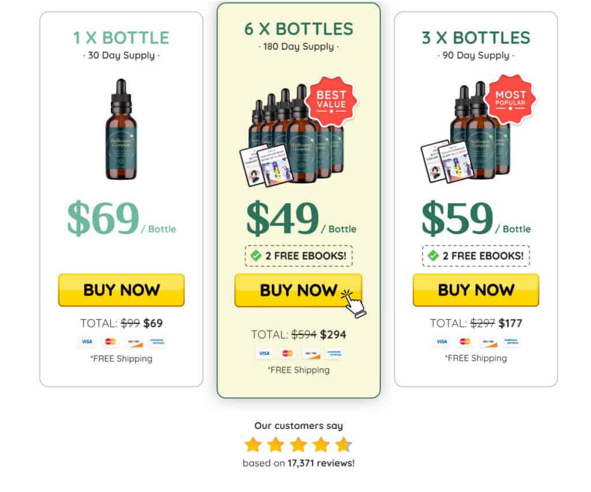The image size is (591, 492).
Task: Click the Visa icon under 3 bottles
Action: click(x=442, y=341)
